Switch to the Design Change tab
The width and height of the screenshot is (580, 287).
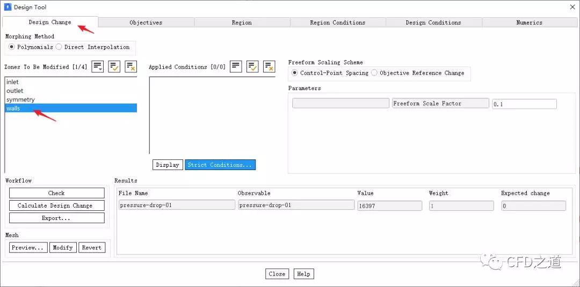(50, 22)
